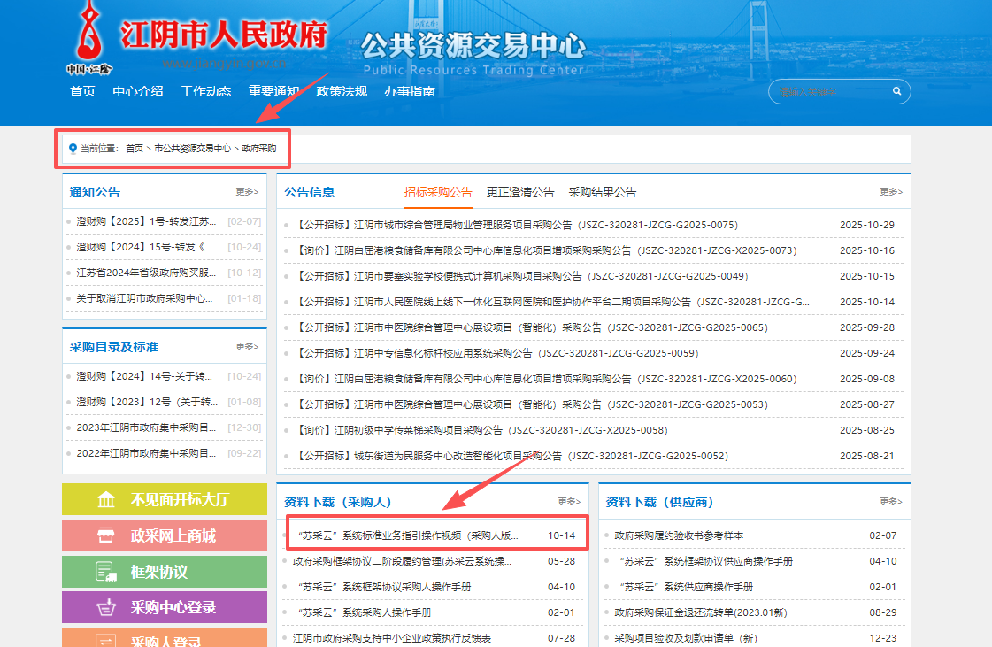Open the 江阴市城市综合管理局物业管理服务项目 announcement

tap(517, 225)
